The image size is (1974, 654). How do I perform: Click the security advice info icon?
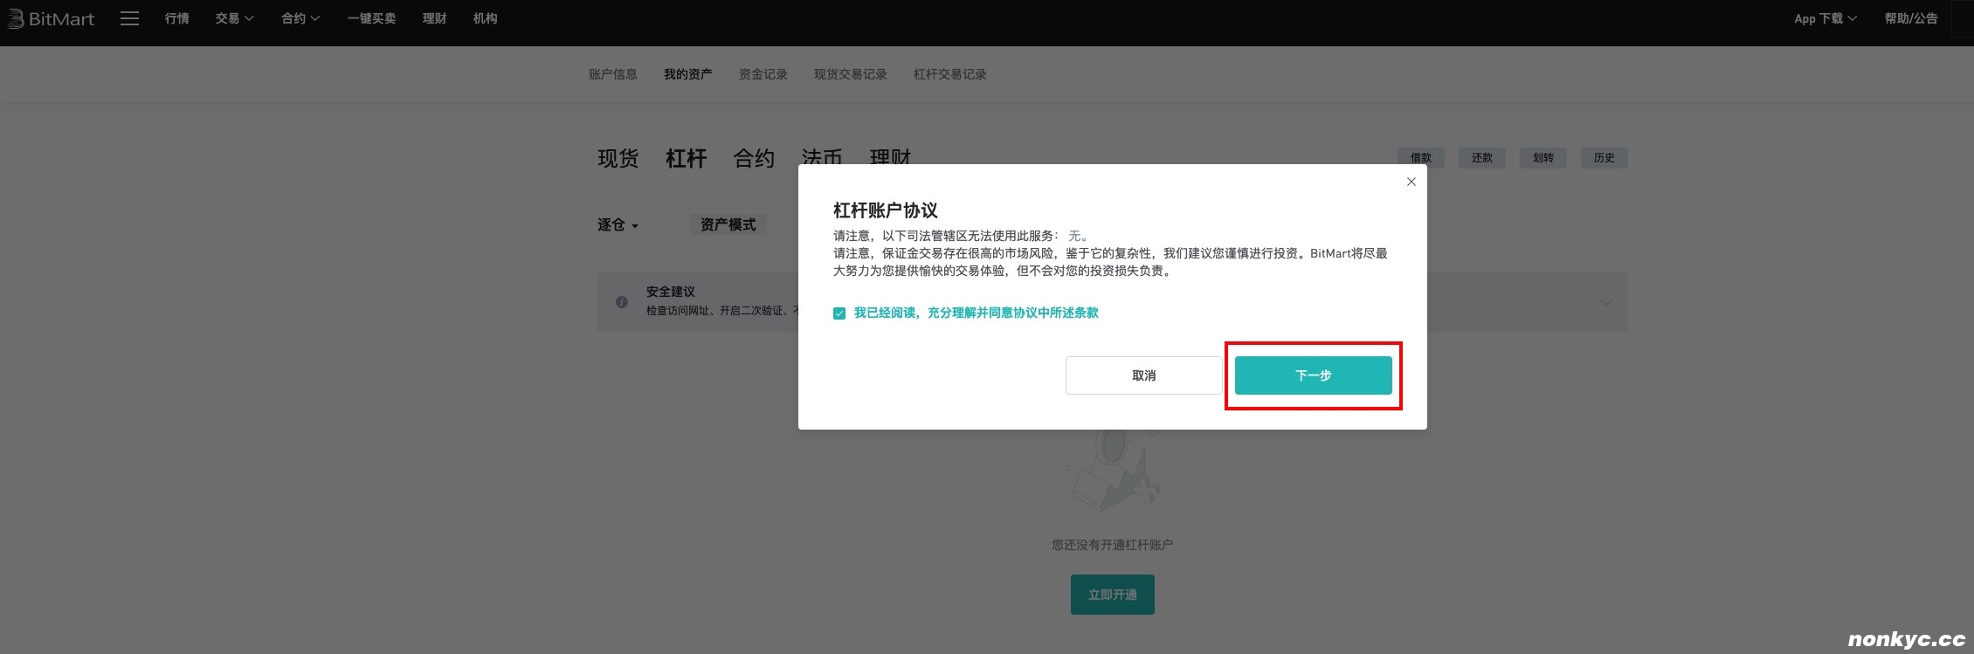621,302
